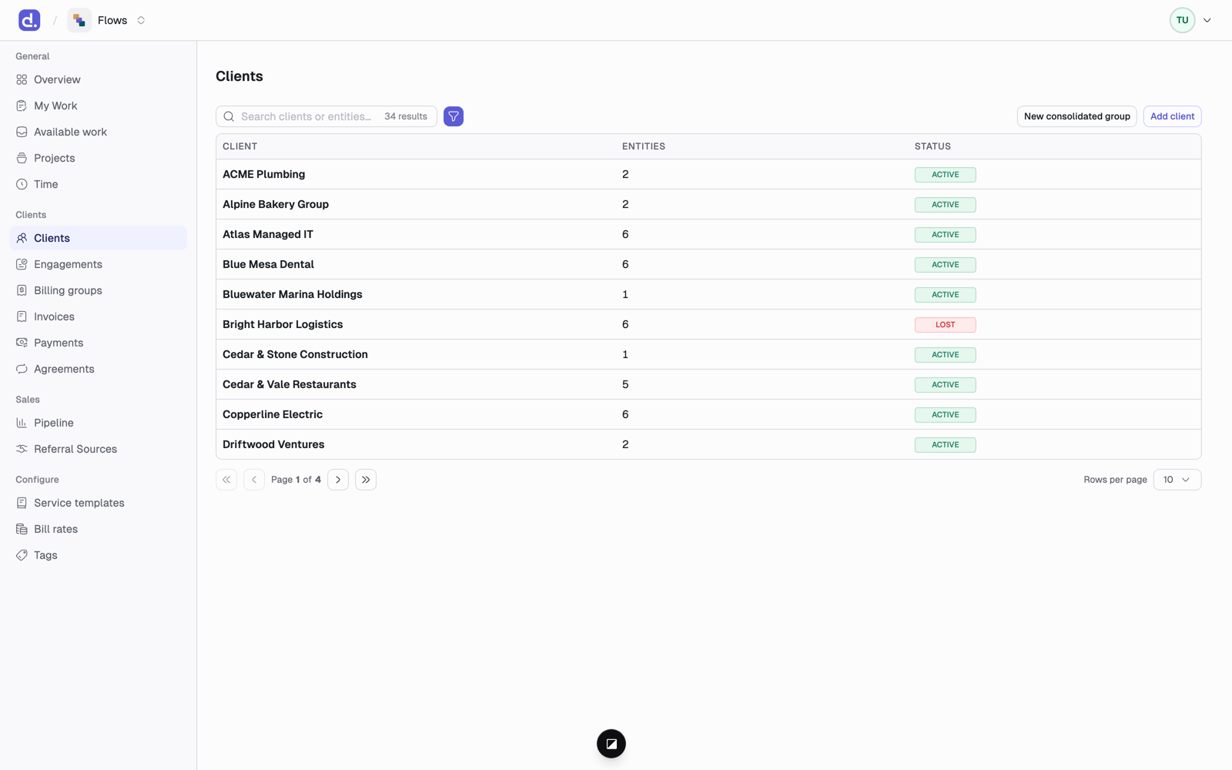Click the LOST status badge
Screen dimensions: 1232x770
coord(945,325)
